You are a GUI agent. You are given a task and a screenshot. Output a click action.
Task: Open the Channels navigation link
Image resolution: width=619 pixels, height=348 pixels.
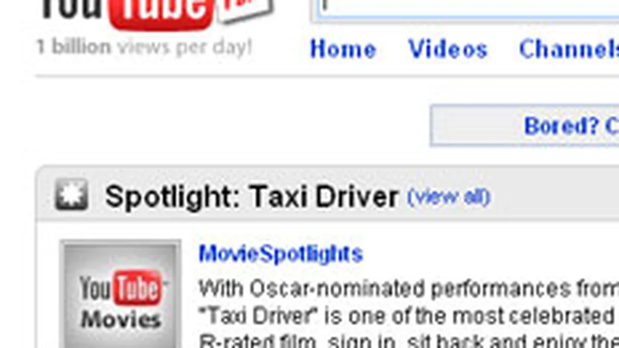point(569,49)
